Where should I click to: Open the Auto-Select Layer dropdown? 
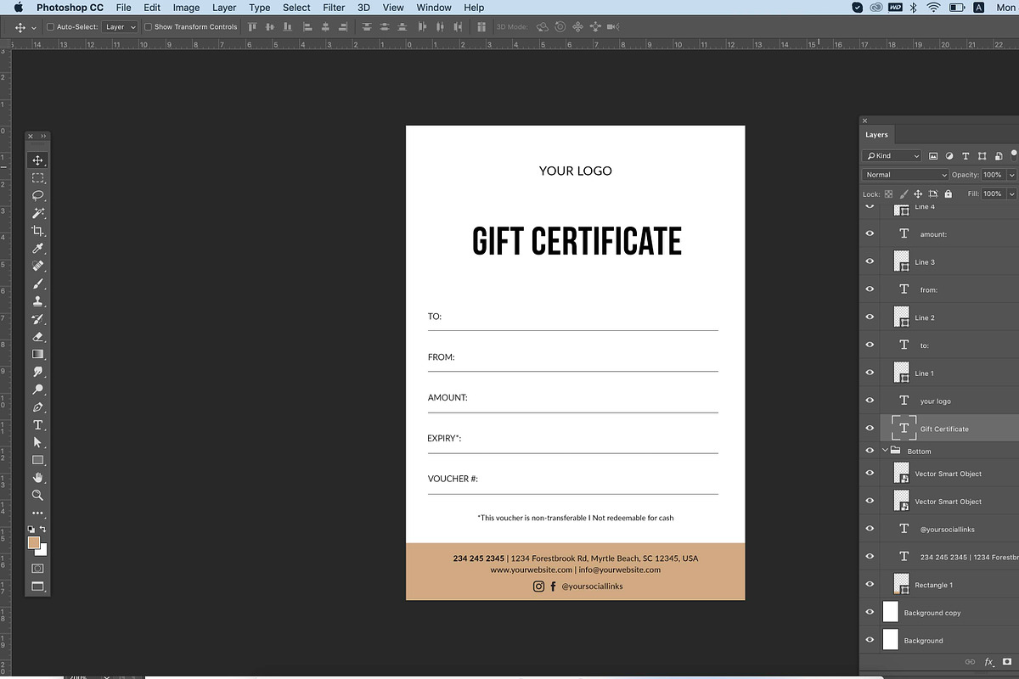click(x=120, y=27)
